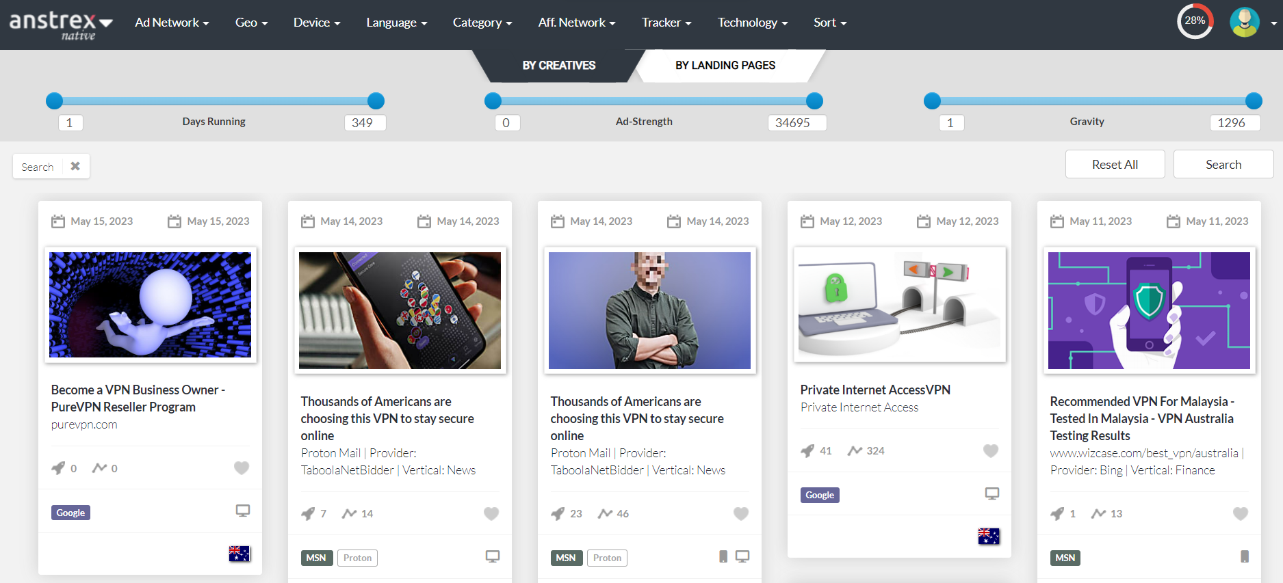The width and height of the screenshot is (1283, 583).
Task: Click the Days Running max value field 349
Action: (x=365, y=122)
